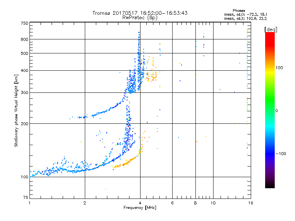Click the 'Frequency [MHz]' x-axis label
Screen dimensions: 295x221
click(140, 208)
